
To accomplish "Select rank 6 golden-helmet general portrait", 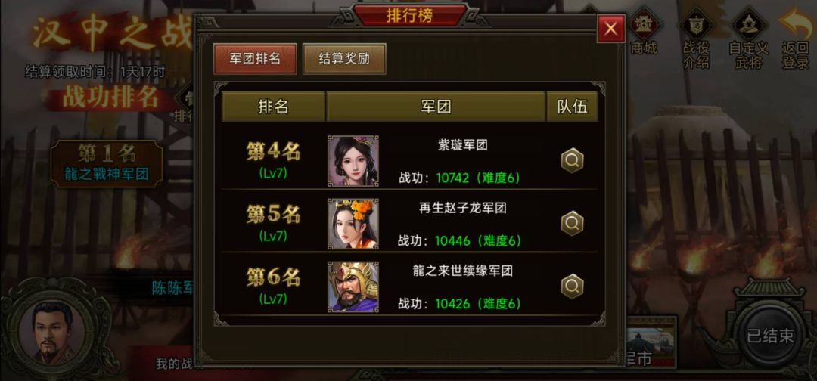I will click(x=353, y=287).
